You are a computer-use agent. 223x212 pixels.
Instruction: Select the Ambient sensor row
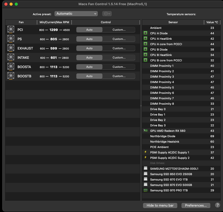[x=181, y=28]
